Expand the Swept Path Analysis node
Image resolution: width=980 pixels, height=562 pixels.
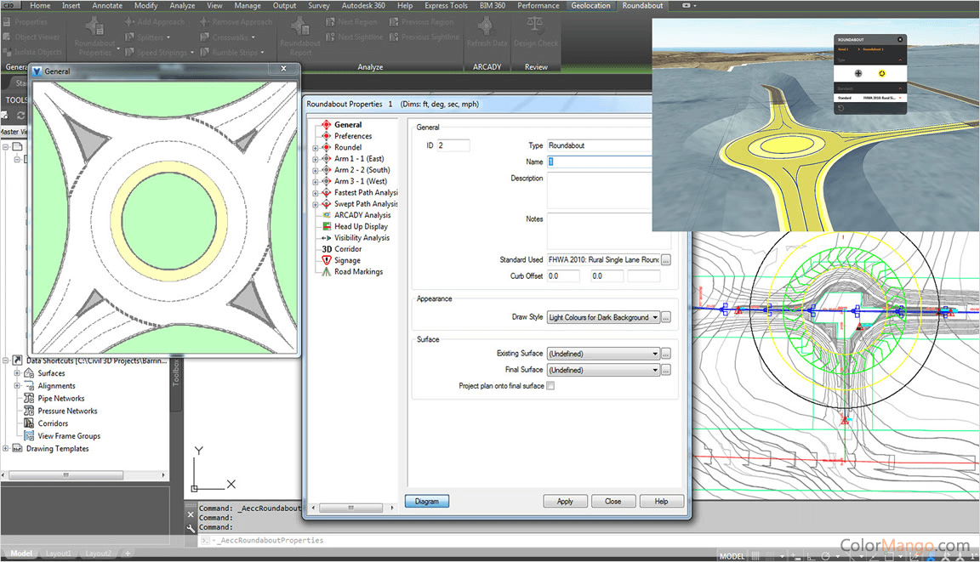315,204
